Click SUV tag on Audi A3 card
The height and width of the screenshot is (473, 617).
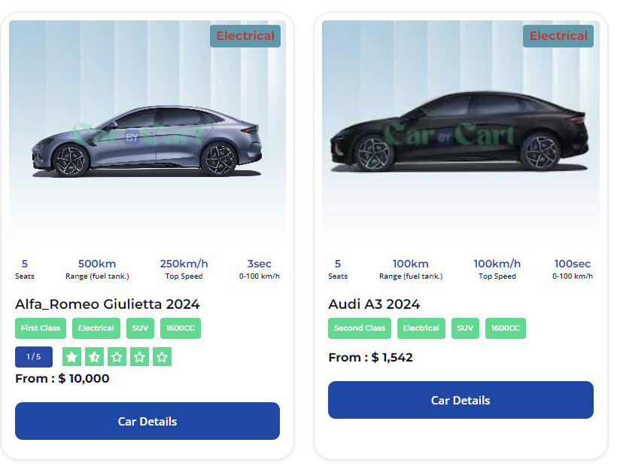[465, 328]
